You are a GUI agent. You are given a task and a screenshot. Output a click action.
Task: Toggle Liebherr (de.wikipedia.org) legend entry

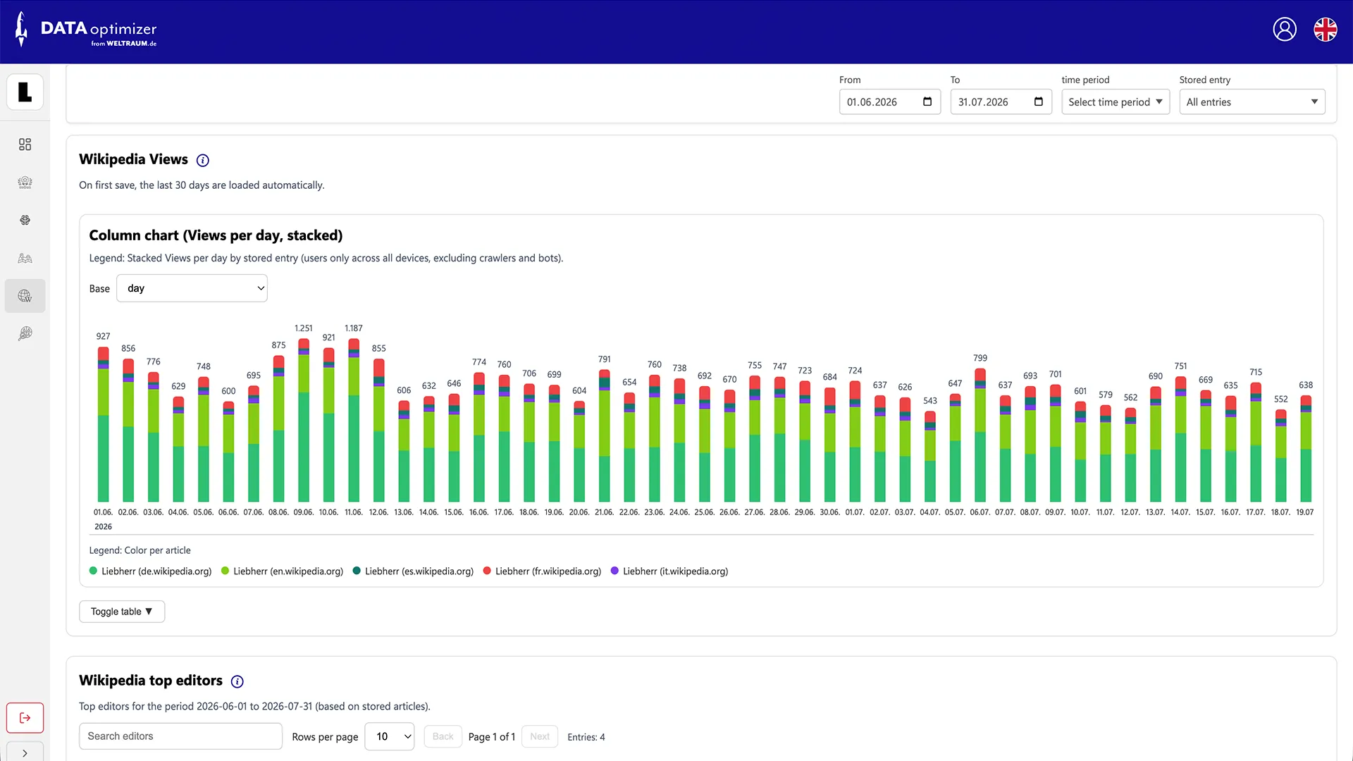tap(151, 571)
